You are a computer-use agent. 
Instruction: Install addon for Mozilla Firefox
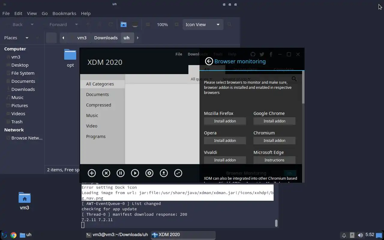225,121
